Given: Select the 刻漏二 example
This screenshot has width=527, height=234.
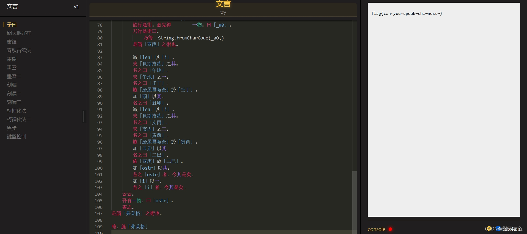Looking at the screenshot, I should (14, 94).
